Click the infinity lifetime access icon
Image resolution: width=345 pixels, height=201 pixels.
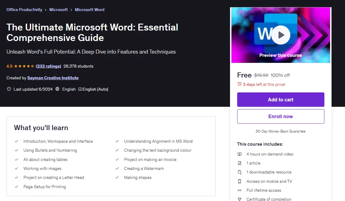click(240, 191)
